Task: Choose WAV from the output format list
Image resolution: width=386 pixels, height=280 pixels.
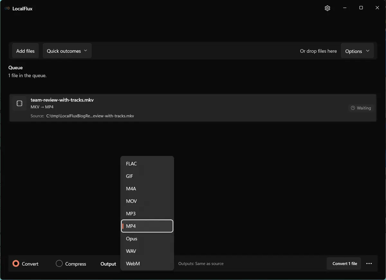Action: [147, 251]
